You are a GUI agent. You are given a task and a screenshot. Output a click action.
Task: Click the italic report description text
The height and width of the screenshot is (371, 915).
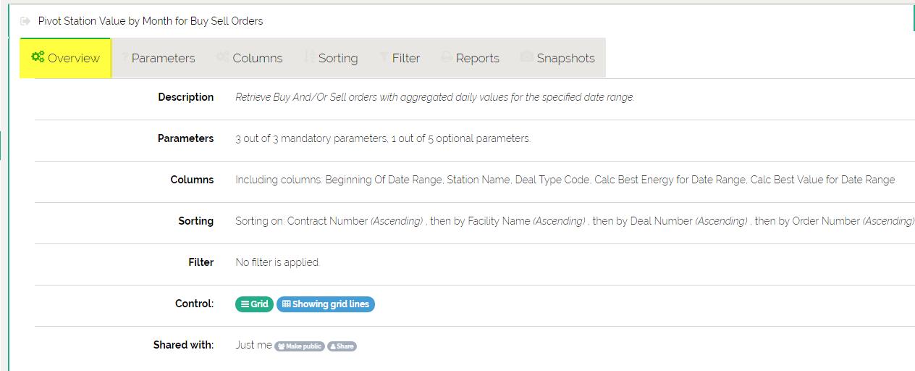tap(434, 97)
